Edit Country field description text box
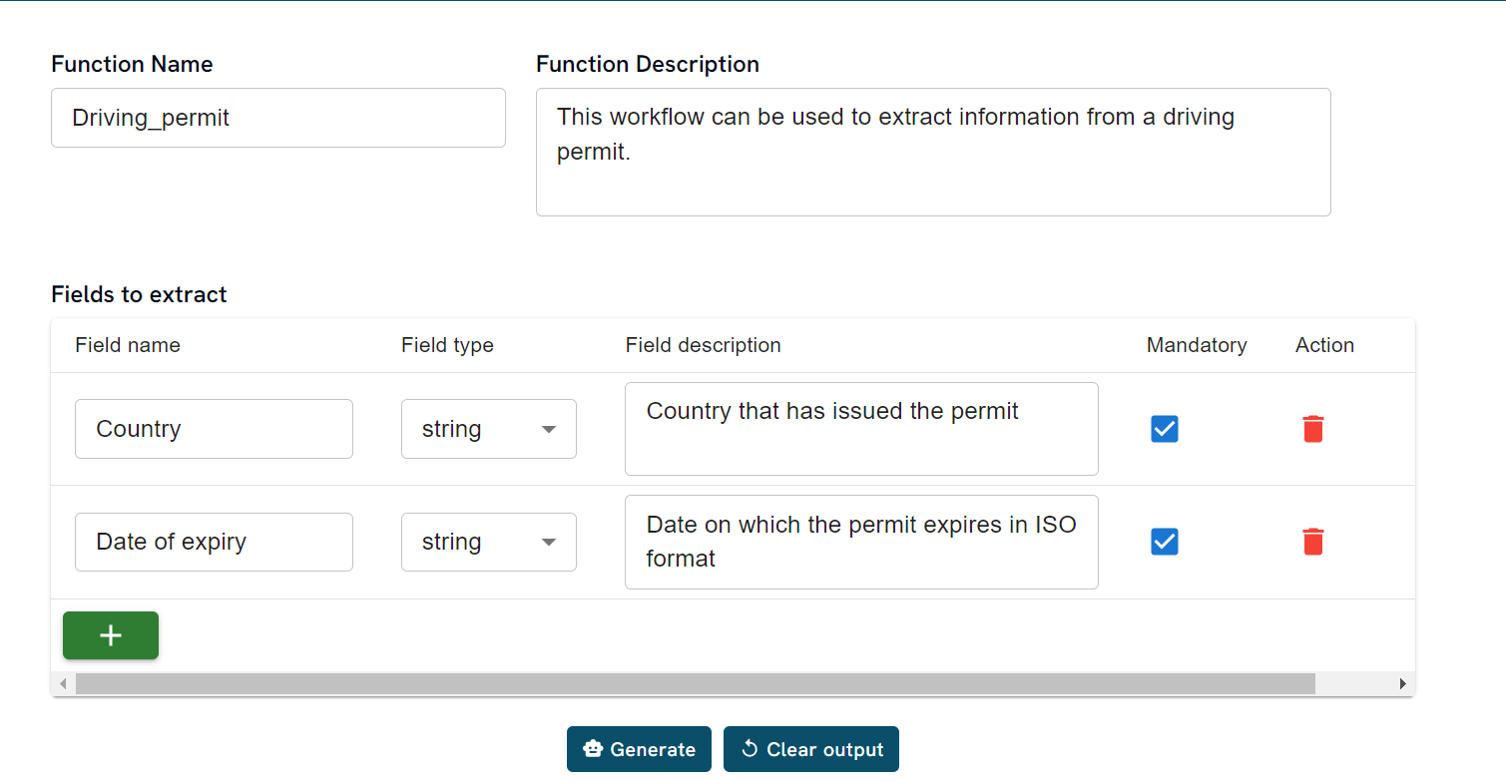Image resolution: width=1506 pixels, height=782 pixels. pos(860,429)
